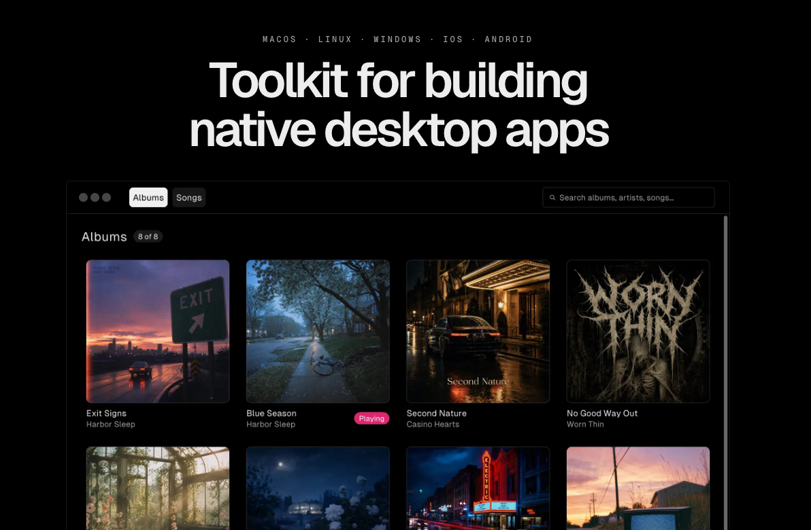Click the search albums, artists, songs field
The image size is (811, 530).
tap(629, 197)
